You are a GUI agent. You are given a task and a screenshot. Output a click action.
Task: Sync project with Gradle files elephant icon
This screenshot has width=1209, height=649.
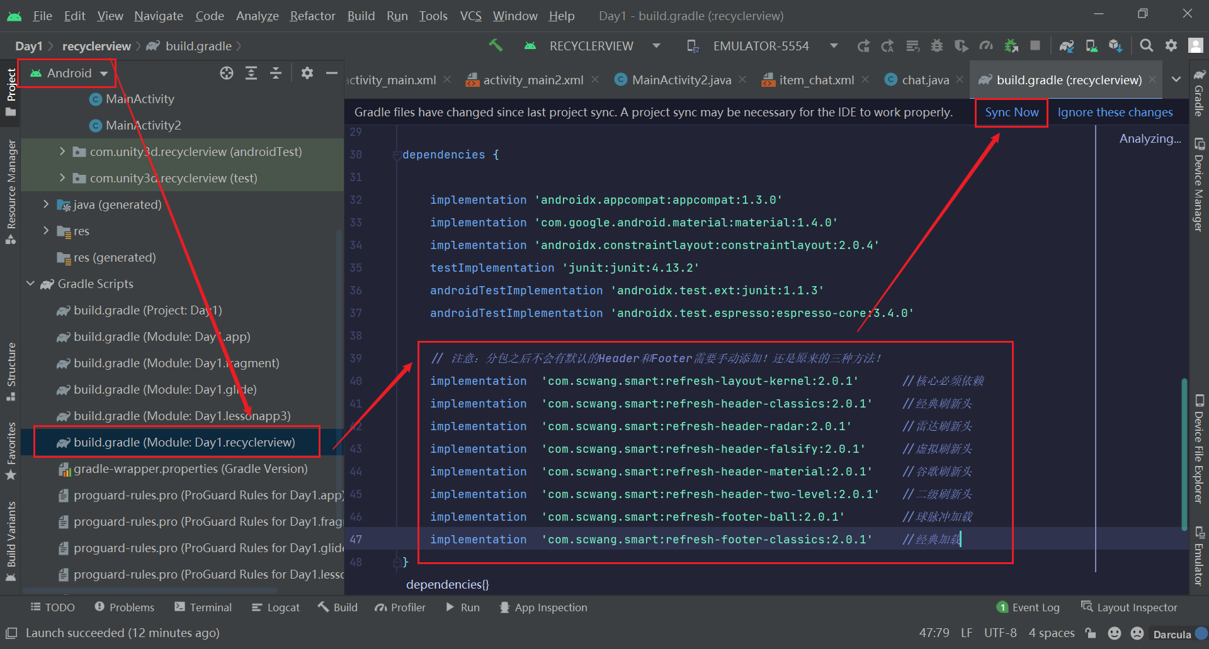1067,45
